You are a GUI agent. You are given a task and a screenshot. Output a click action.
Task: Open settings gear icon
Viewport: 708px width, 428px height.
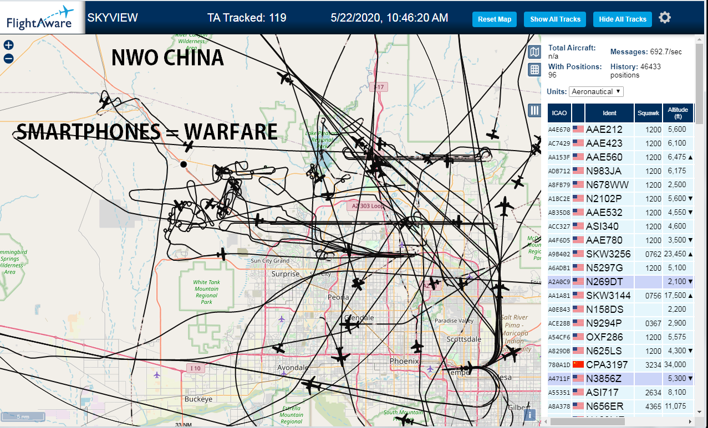click(665, 18)
